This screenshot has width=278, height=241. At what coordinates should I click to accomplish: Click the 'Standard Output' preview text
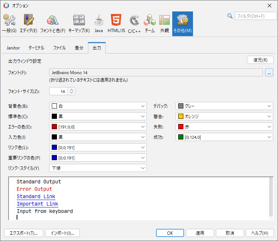coord(39,182)
